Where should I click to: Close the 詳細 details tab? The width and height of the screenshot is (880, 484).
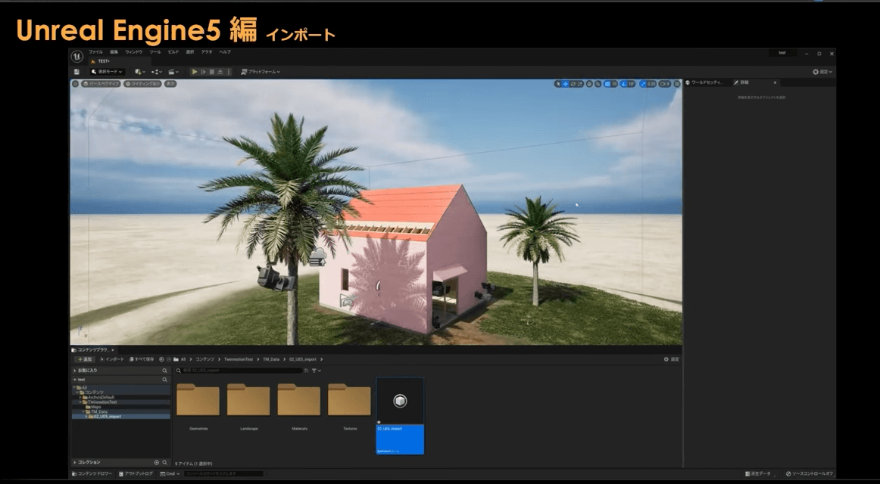pyautogui.click(x=775, y=82)
